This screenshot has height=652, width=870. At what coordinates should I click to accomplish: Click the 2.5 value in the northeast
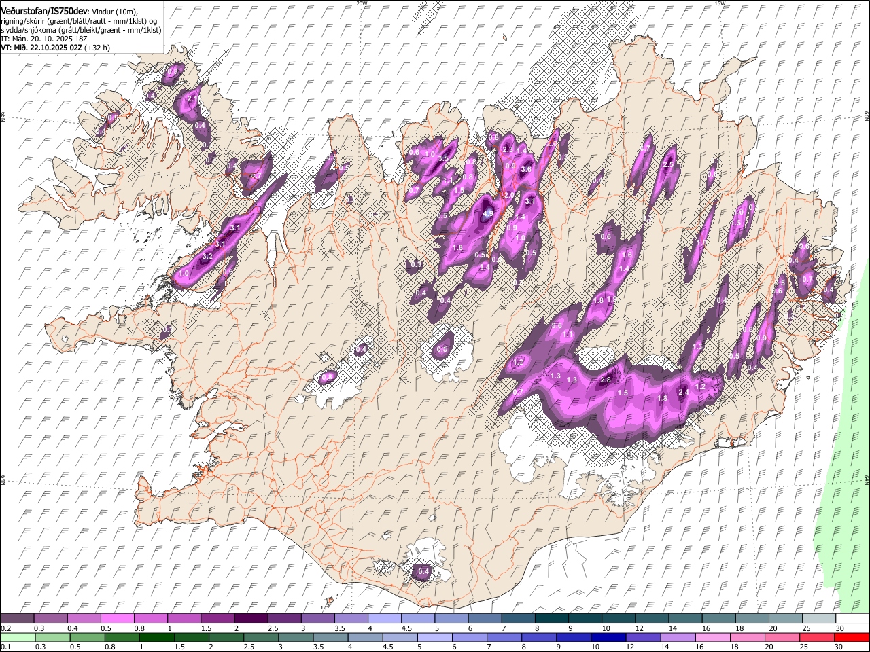(x=668, y=164)
